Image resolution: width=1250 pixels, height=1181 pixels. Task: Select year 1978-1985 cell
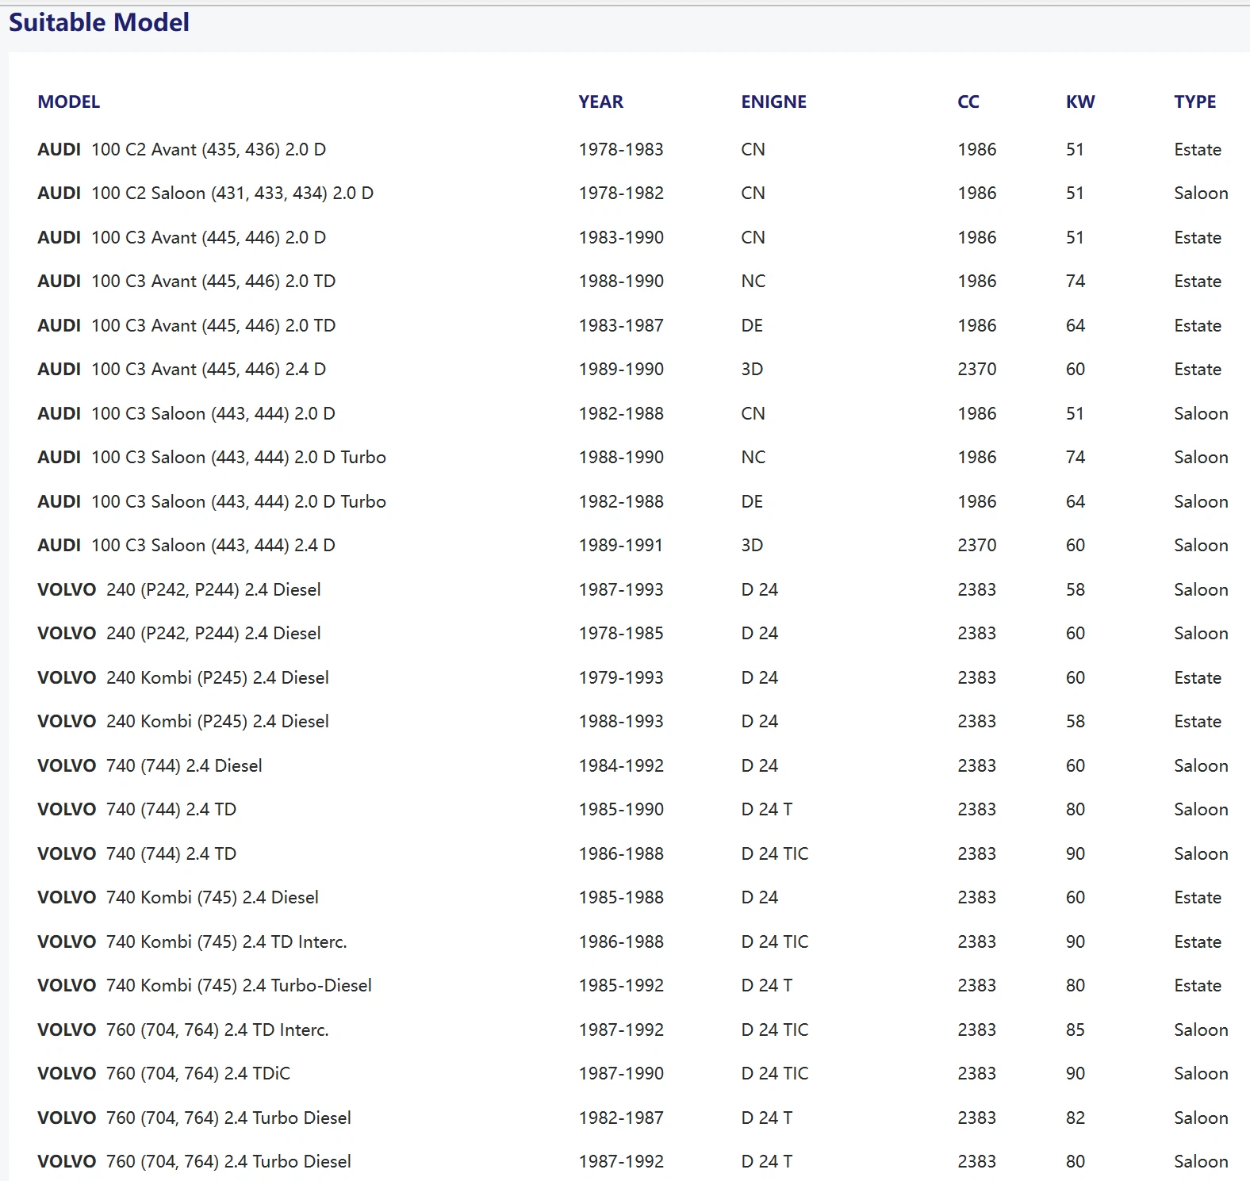[x=621, y=634]
